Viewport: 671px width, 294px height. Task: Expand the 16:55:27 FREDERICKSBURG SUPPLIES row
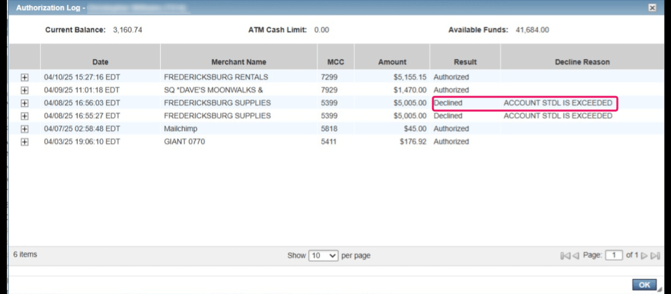pos(25,116)
